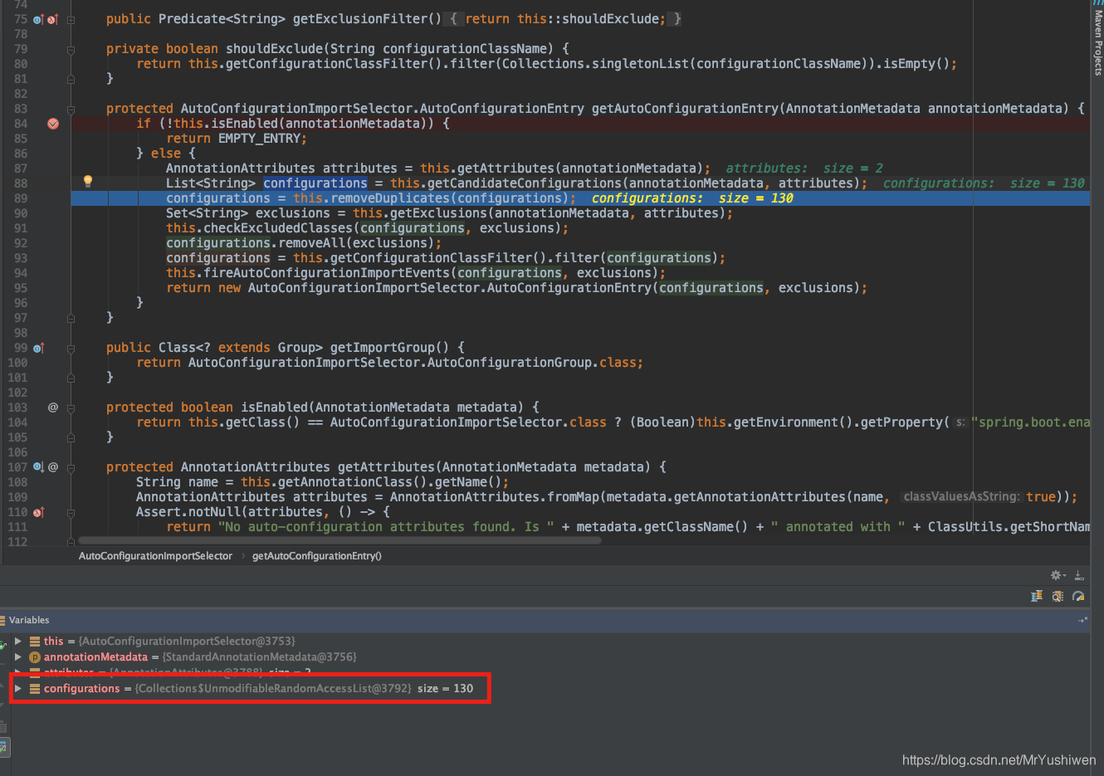
Task: Expand the configurations variable node
Action: tap(18, 688)
